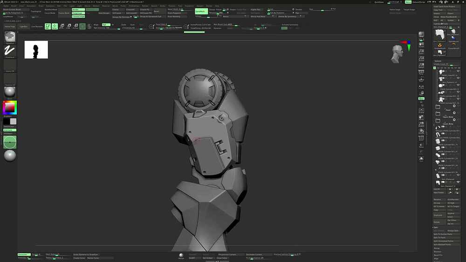Toggle Xyz rotation mode

(421, 98)
